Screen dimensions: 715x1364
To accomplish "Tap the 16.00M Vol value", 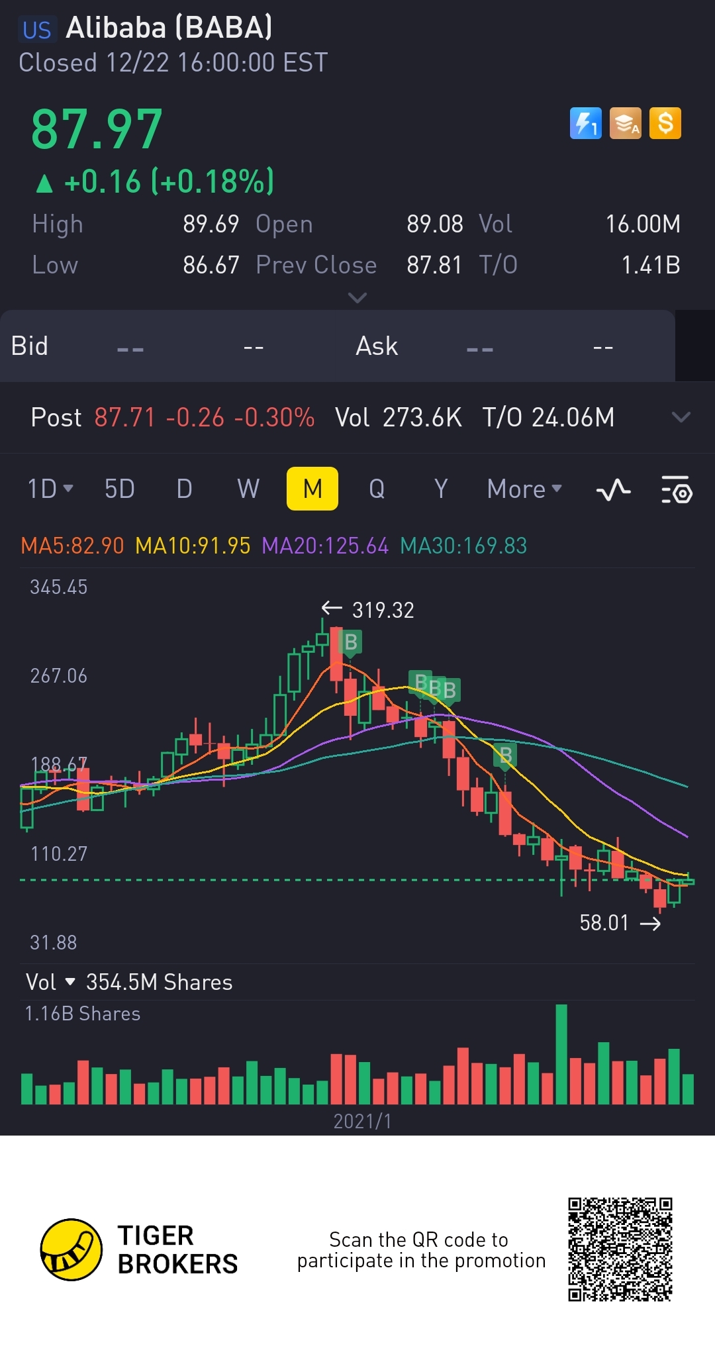I will tap(643, 224).
